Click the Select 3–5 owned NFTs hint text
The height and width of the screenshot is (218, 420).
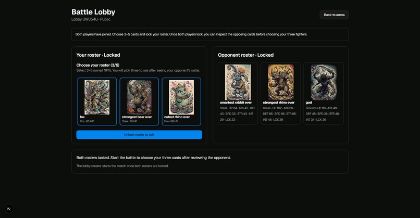click(x=138, y=70)
